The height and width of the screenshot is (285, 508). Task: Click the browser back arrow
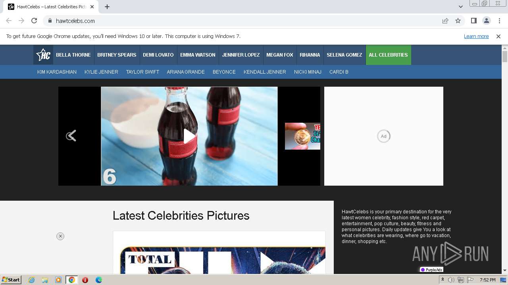[x=9, y=21]
